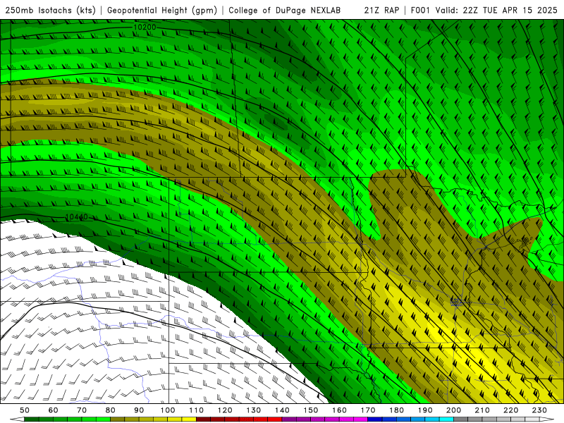
Task: Click the 120 value on the legend scale
Action: pyautogui.click(x=225, y=410)
